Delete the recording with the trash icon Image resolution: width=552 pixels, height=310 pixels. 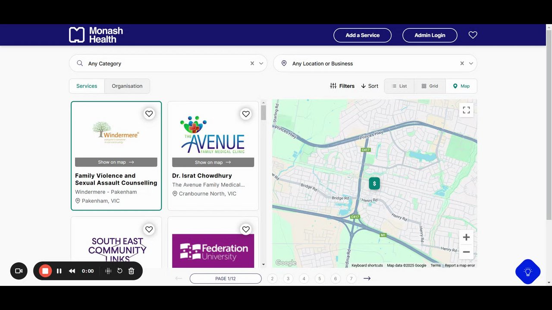(132, 271)
